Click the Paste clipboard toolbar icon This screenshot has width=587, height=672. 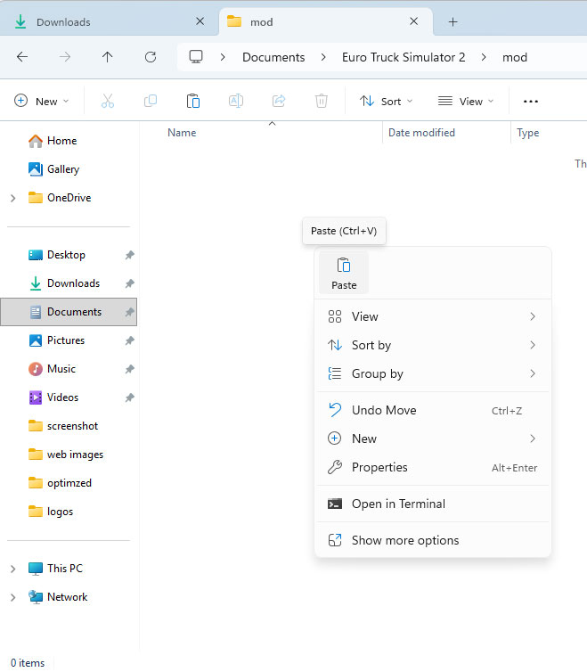[x=193, y=101]
